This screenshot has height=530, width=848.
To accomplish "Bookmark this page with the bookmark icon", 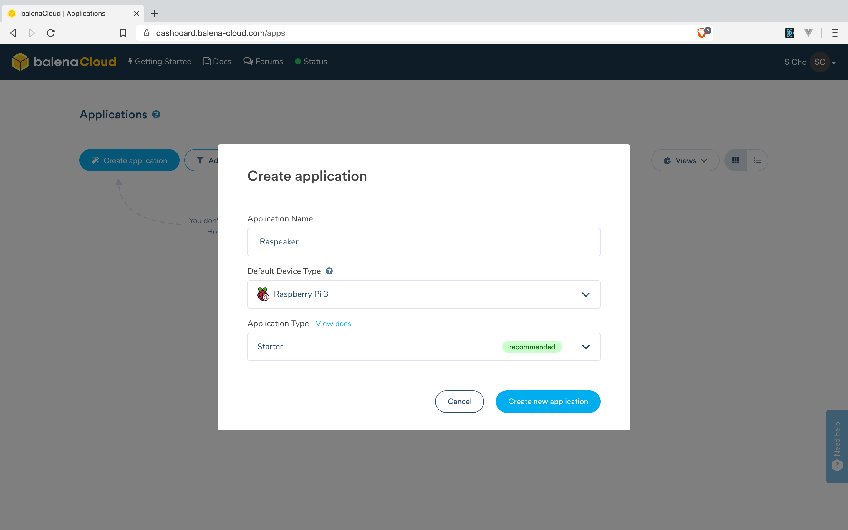I will pos(123,33).
